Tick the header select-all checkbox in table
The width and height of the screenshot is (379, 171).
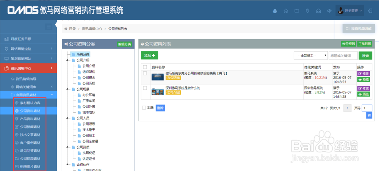[x=145, y=67]
